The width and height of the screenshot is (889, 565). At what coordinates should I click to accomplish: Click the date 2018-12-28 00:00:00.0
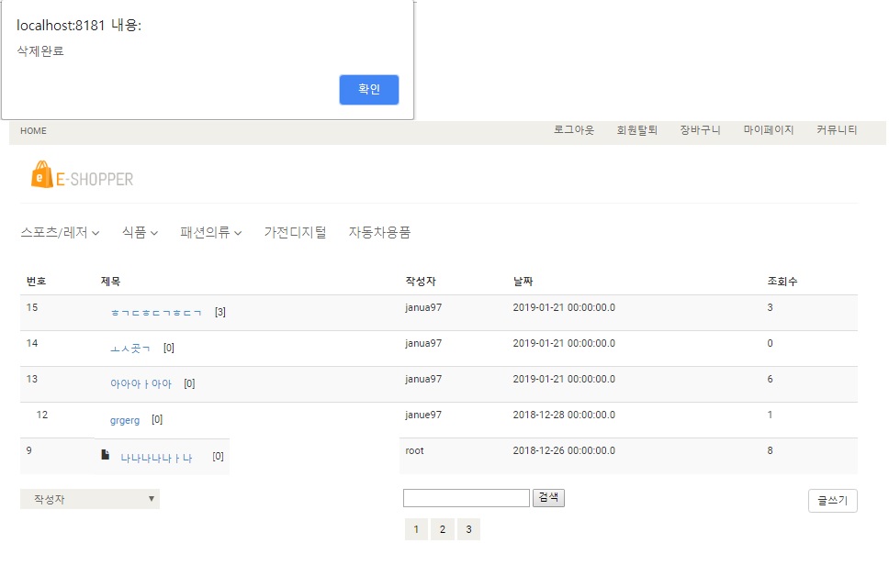(x=564, y=415)
